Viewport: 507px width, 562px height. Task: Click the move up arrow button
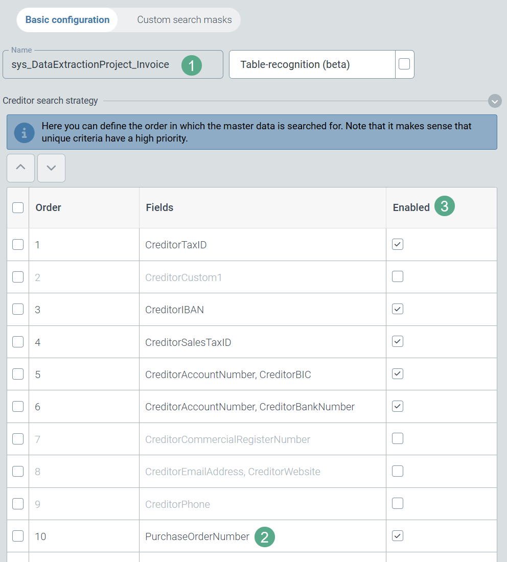[20, 168]
